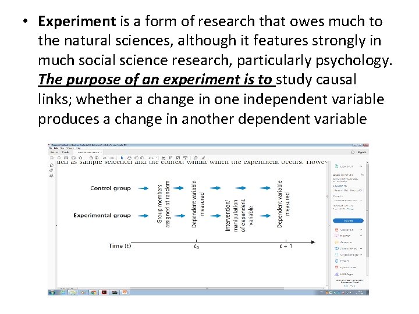Click the Learn More link in right panel
Viewport: 419px width, 314px height.
[x=350, y=286]
